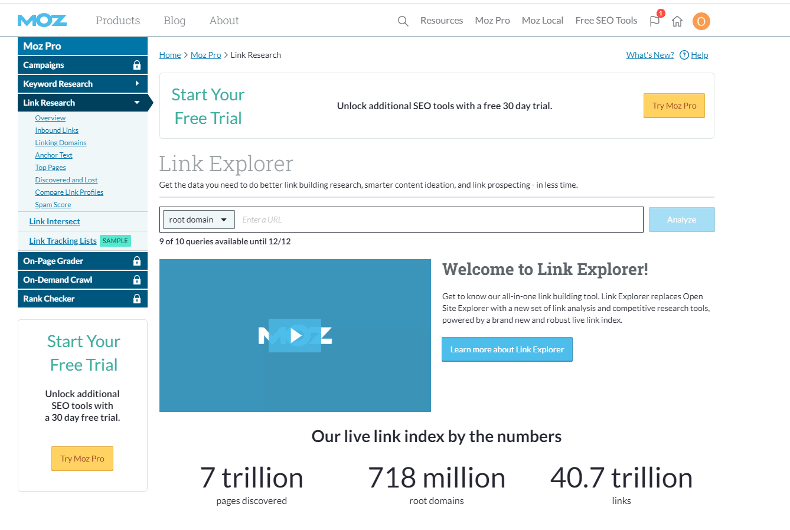The height and width of the screenshot is (530, 790).
Task: Open the Products menu
Action: pos(117,20)
